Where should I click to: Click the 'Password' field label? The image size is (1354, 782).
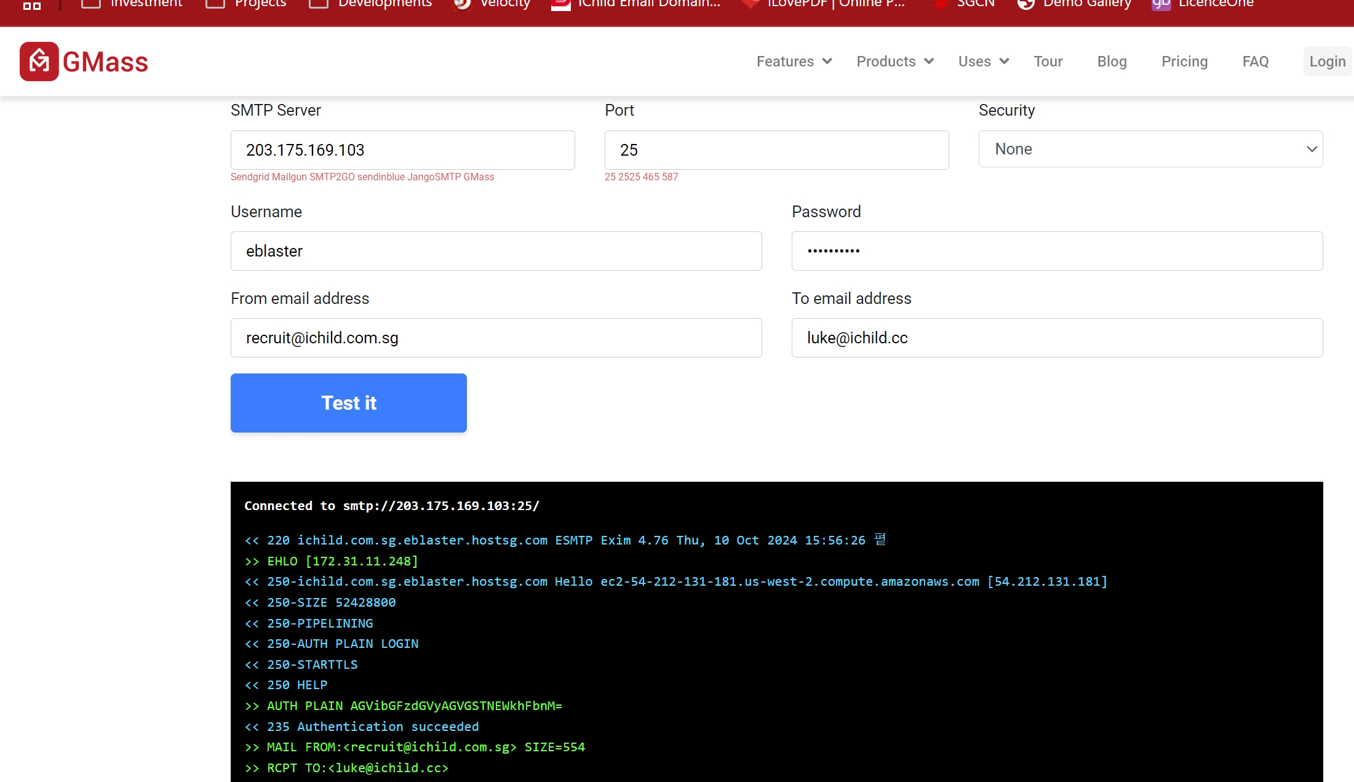(826, 212)
